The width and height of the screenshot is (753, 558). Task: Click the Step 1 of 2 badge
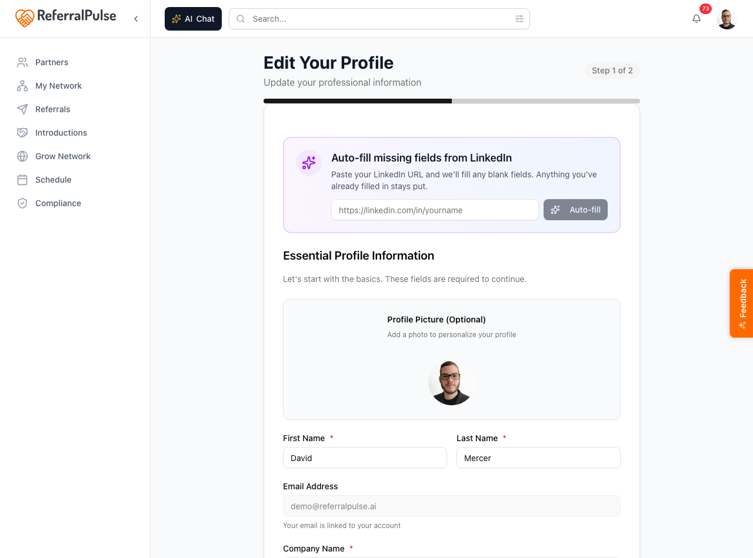coord(612,70)
